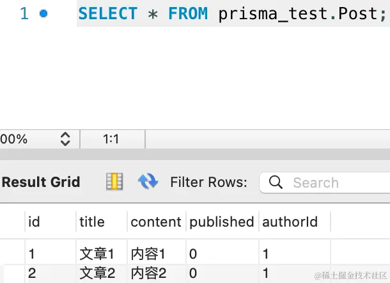Toggle the Result Grid column layout icon
Viewport: 390px width, 283px height.
(114, 182)
